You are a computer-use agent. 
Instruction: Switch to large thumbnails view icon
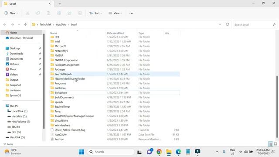tap(276, 144)
